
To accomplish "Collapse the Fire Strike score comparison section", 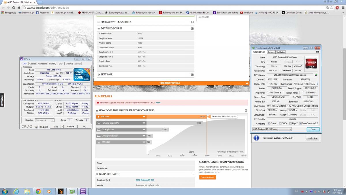I will coord(246,110).
